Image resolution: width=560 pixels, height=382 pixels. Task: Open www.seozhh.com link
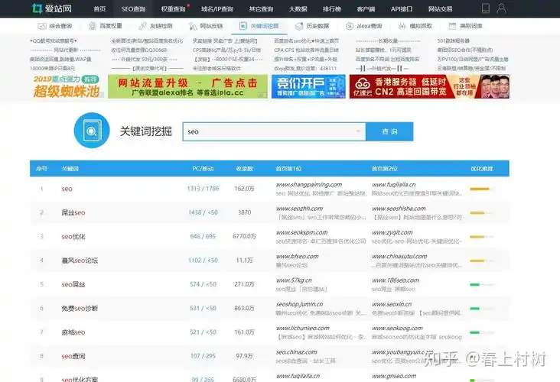coord(299,209)
